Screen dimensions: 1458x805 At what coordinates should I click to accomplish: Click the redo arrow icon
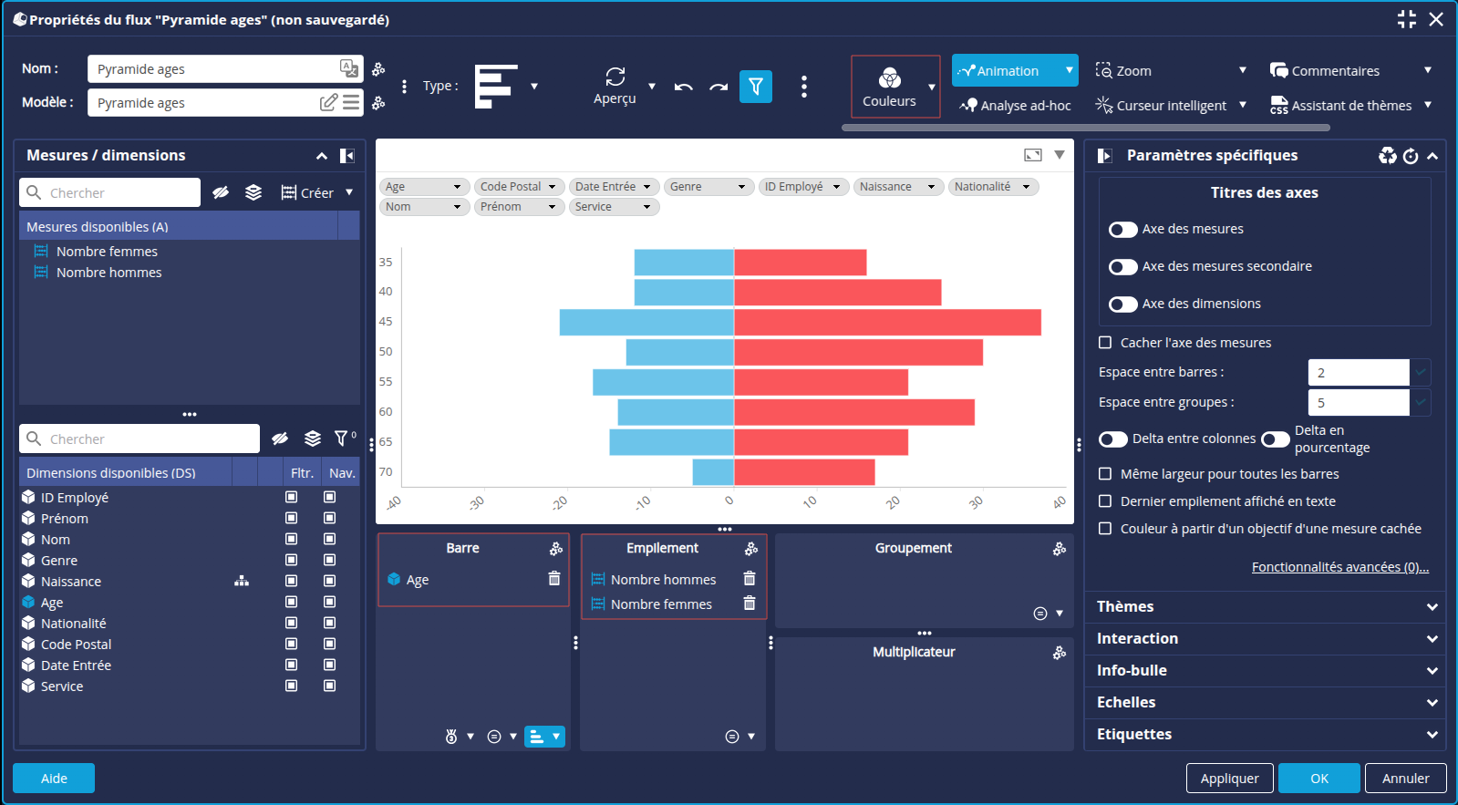719,88
